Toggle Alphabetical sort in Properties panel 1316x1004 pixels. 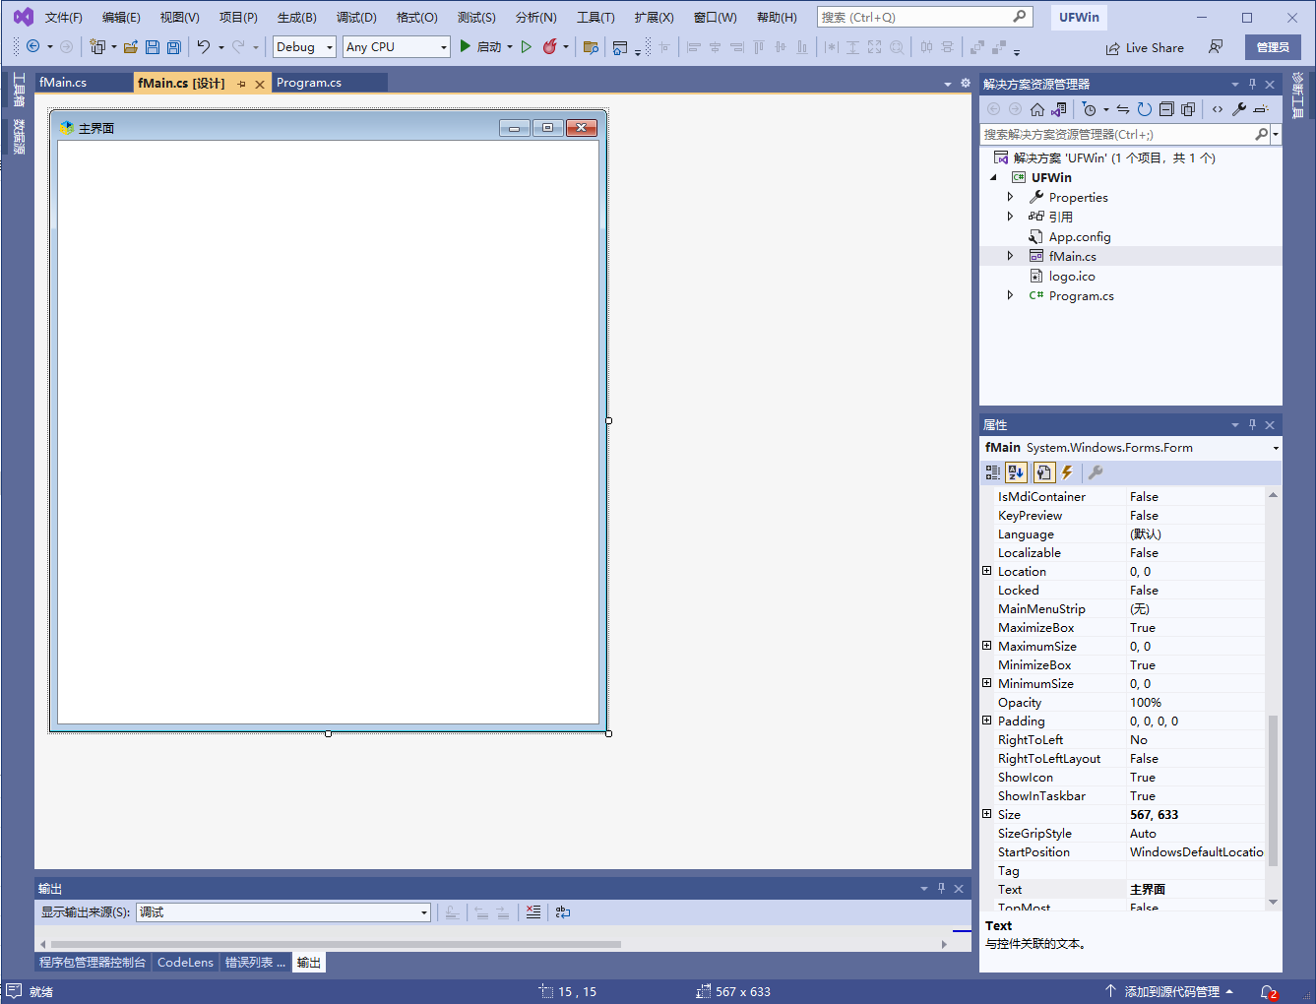coord(1017,472)
